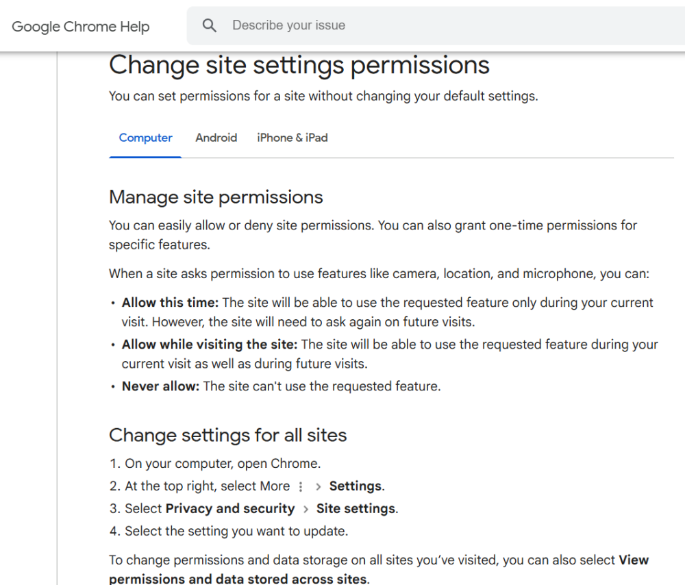Click the Change site settings permissions heading

pos(299,65)
